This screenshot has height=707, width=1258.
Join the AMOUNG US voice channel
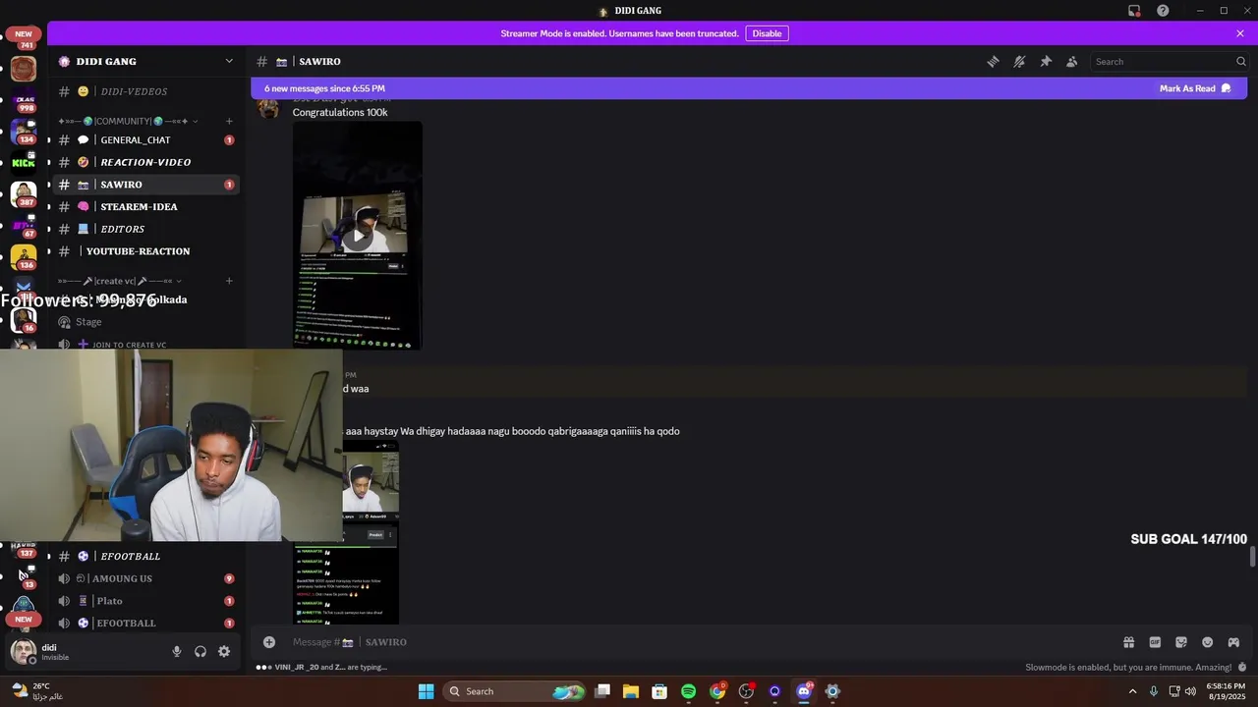pos(147,578)
